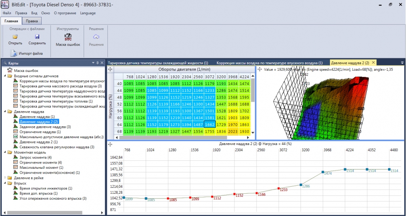Close Давление наддува 2 (2) tab
406x216 pixels.
(373, 62)
